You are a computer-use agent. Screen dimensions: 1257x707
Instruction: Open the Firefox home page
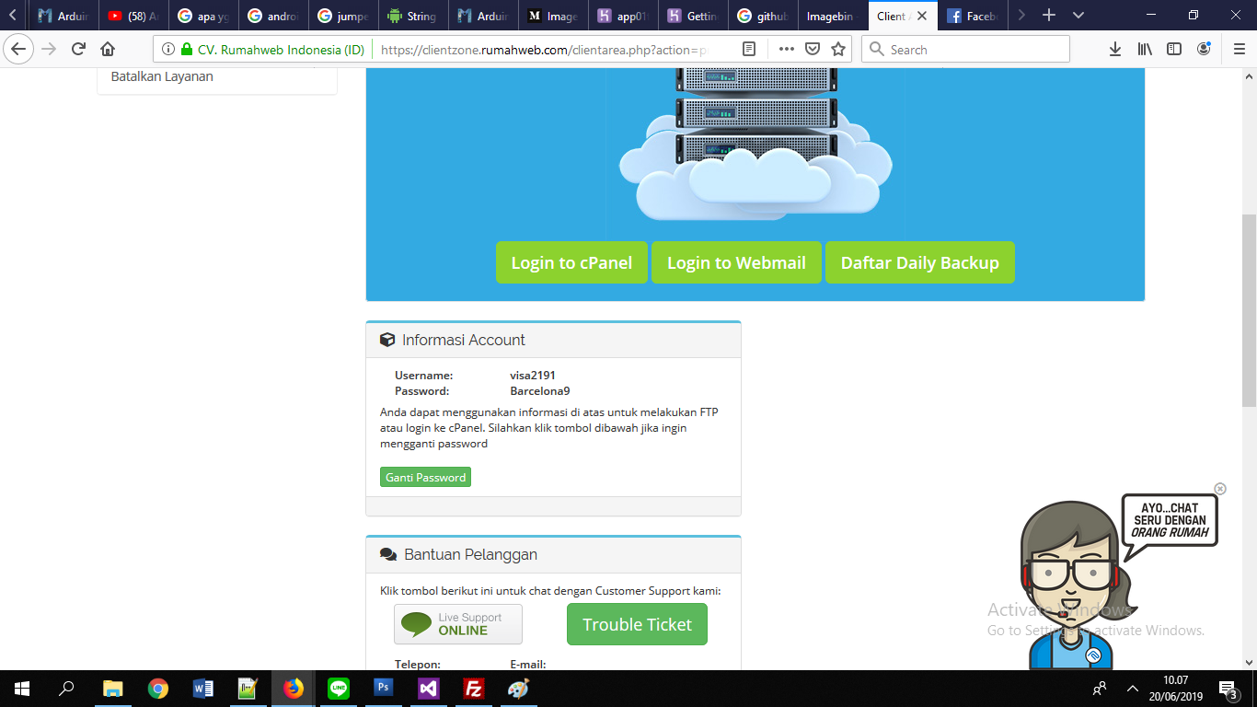(108, 50)
